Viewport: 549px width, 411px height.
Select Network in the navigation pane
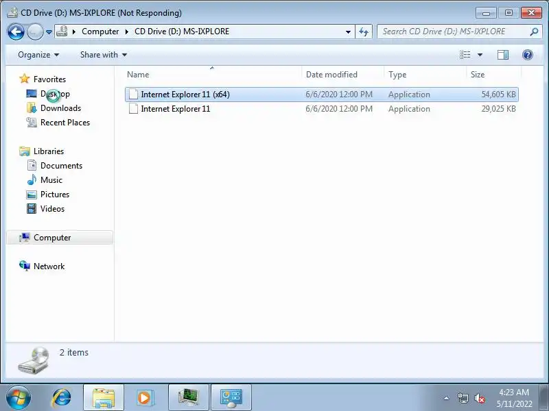click(x=49, y=266)
